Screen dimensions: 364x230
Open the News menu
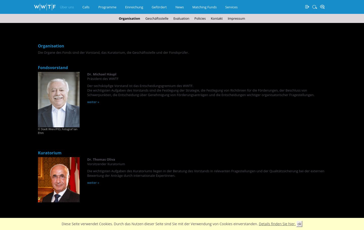(x=180, y=7)
